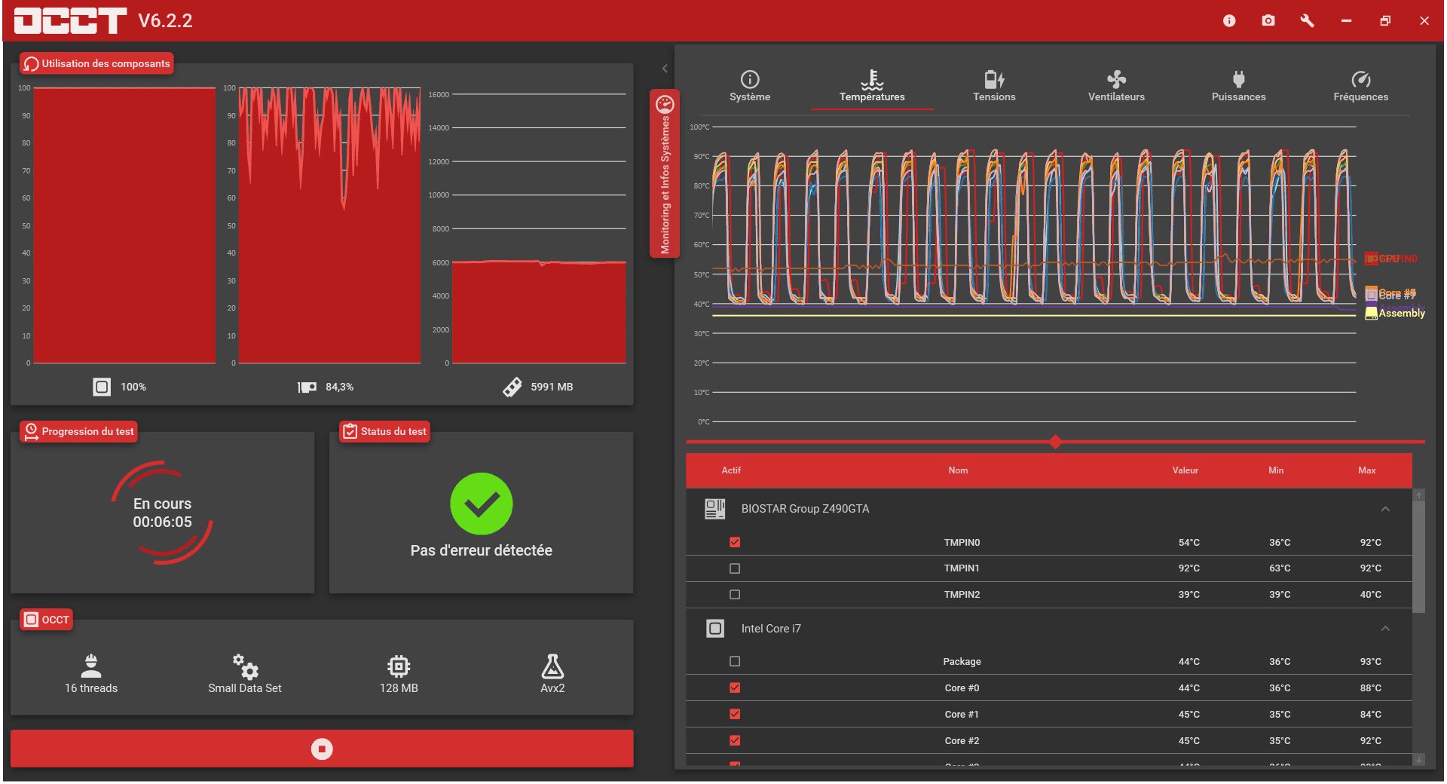The width and height of the screenshot is (1447, 784).
Task: Click the red diamond divider handle
Action: [1056, 442]
